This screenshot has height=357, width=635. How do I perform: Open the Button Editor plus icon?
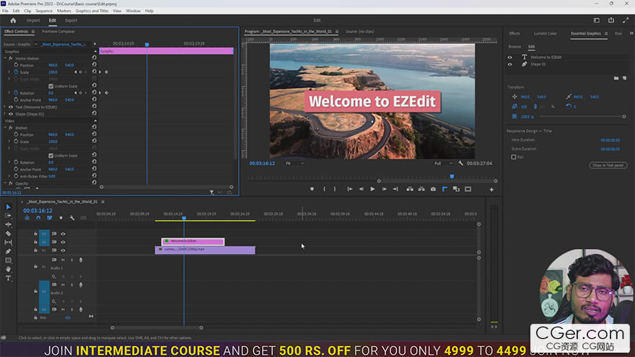point(491,190)
